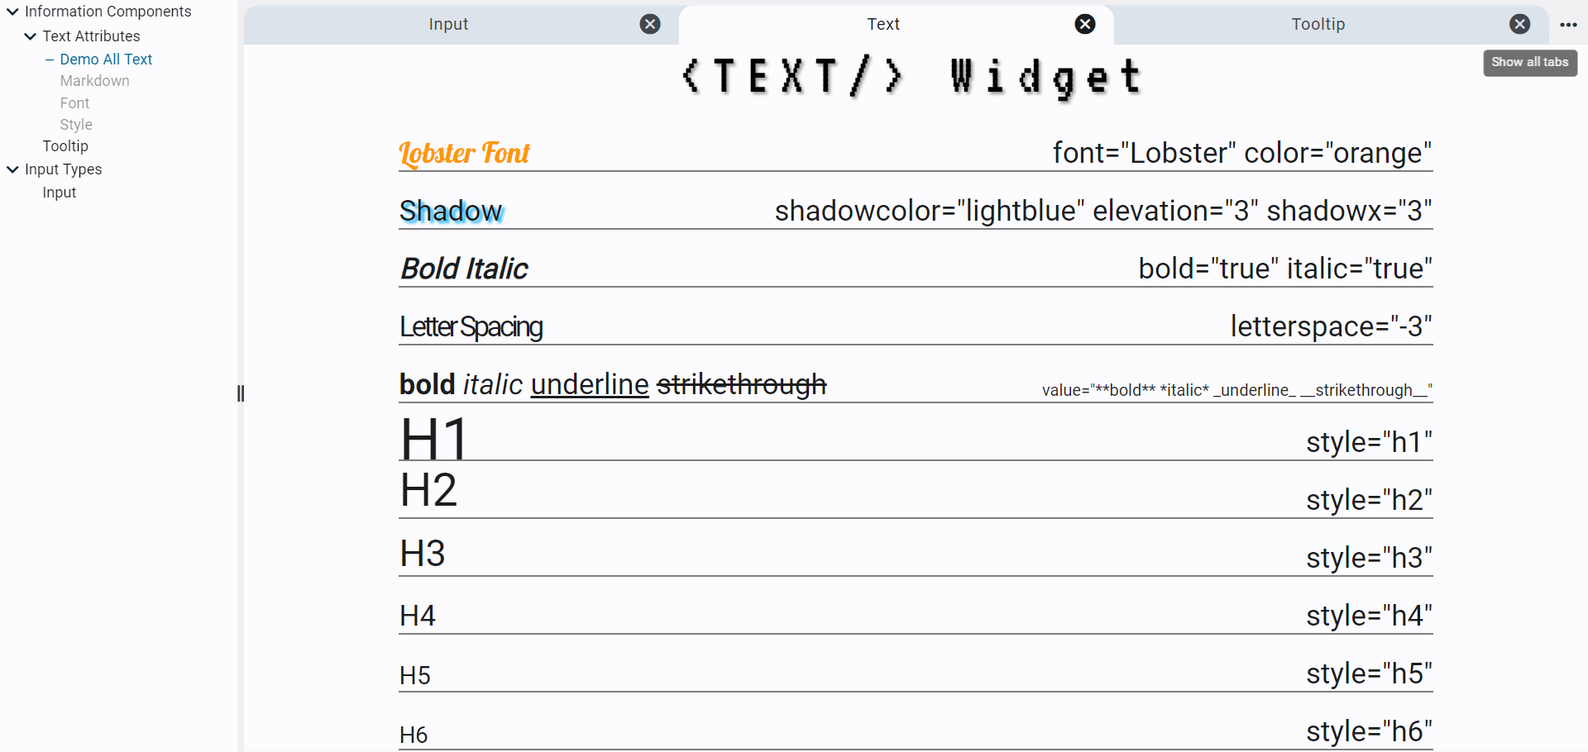Collapse the Text Attributes tree node

click(x=31, y=36)
